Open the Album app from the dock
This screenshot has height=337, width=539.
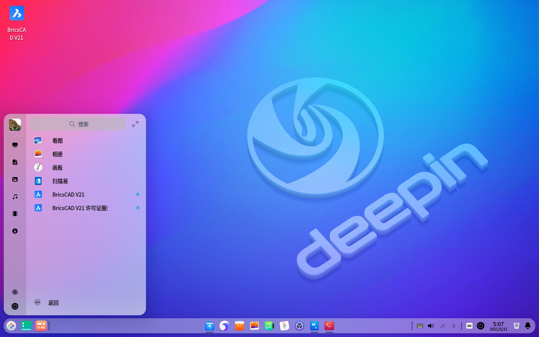coord(255,326)
